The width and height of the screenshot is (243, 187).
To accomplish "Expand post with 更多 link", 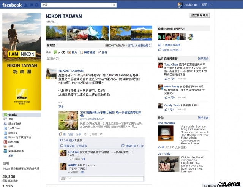I will (61, 106).
